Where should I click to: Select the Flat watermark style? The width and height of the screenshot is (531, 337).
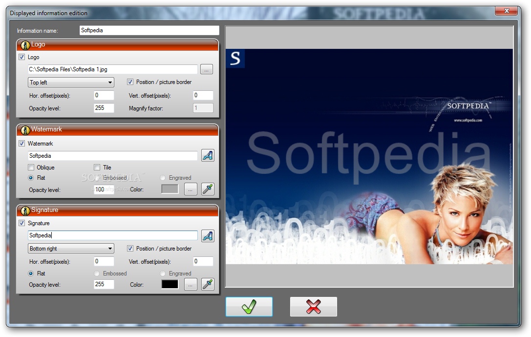click(31, 178)
